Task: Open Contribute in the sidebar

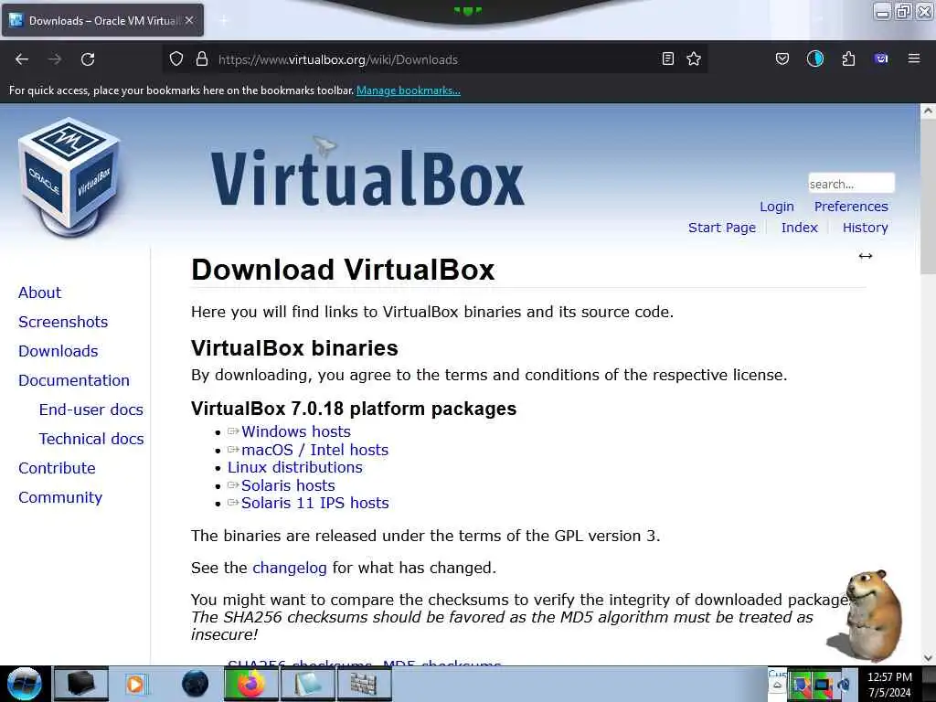Action: (57, 468)
